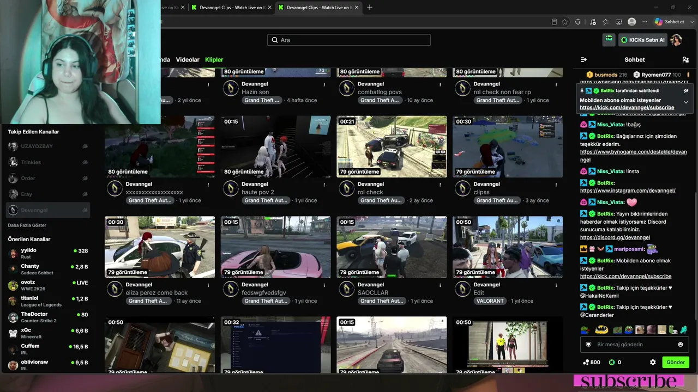This screenshot has height=392, width=698.
Task: Switch to the Videolar tab
Action: coord(188,60)
